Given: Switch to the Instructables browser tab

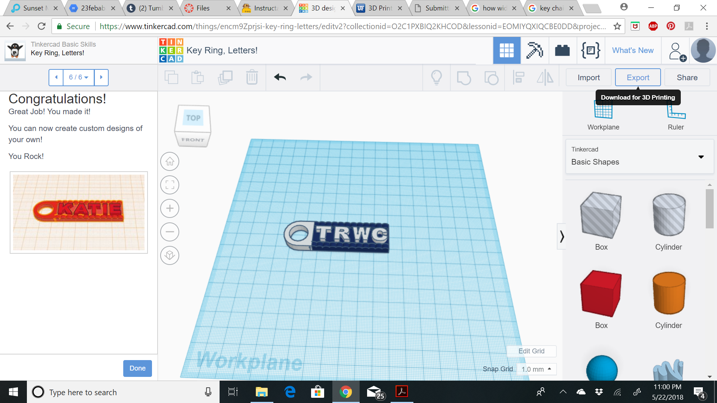Looking at the screenshot, I should [266, 8].
